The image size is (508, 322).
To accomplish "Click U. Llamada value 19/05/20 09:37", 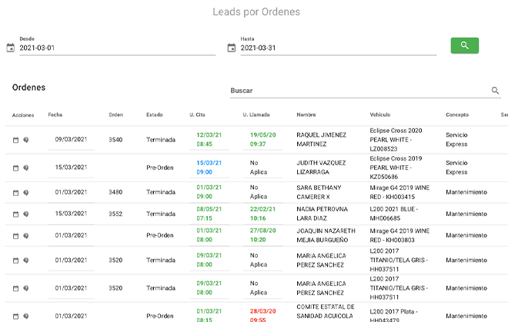I will (262, 139).
